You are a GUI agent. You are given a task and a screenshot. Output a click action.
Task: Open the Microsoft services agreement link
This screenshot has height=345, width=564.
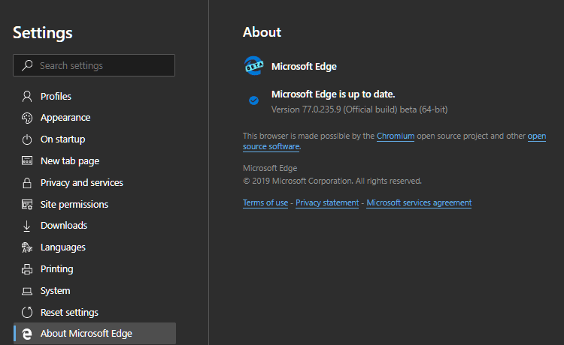[419, 202]
